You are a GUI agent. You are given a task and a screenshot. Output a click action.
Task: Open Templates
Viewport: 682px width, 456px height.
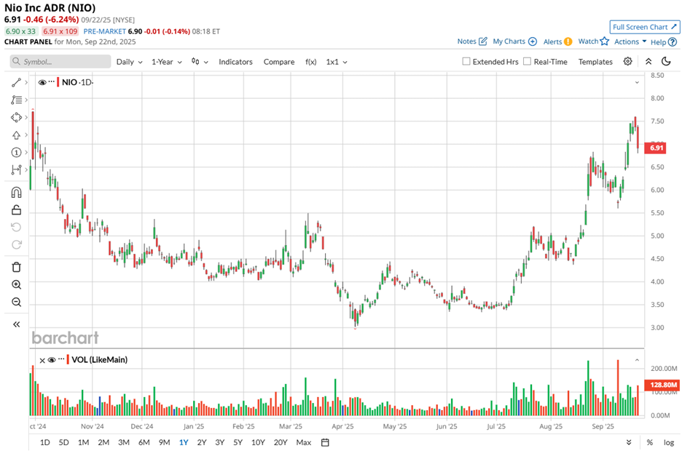[x=595, y=62]
